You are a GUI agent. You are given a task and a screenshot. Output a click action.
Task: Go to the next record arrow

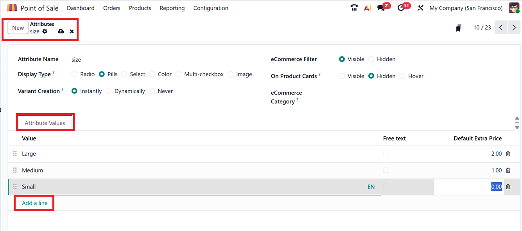pos(514,28)
